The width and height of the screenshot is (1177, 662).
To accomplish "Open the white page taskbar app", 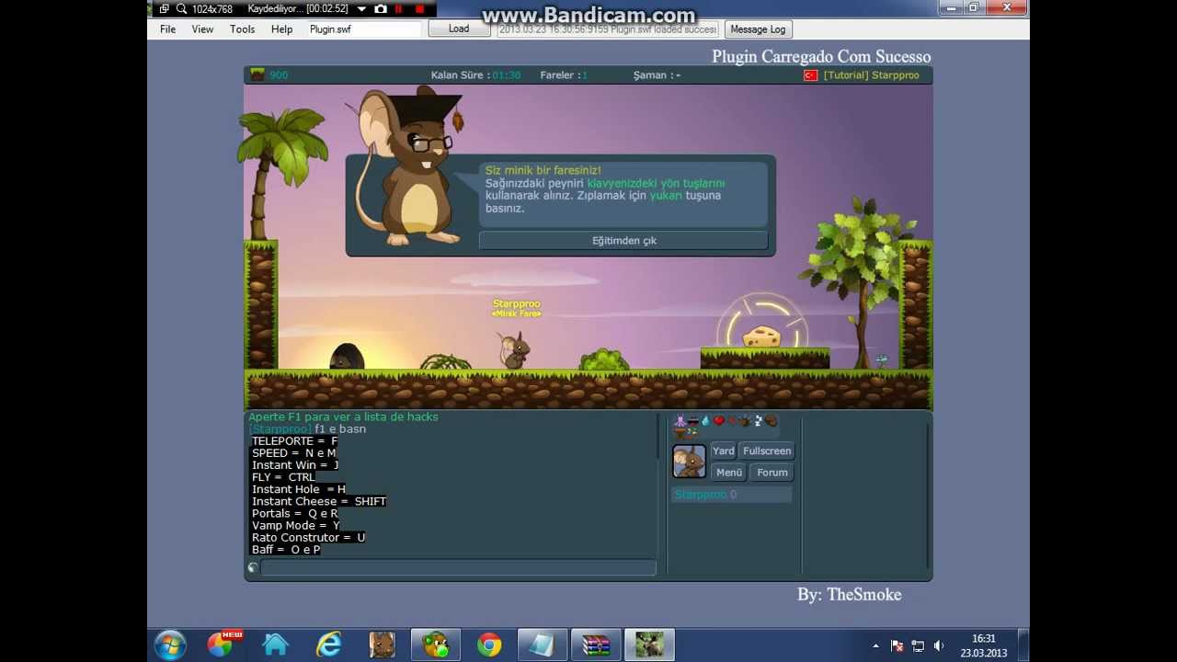I will pos(543,645).
